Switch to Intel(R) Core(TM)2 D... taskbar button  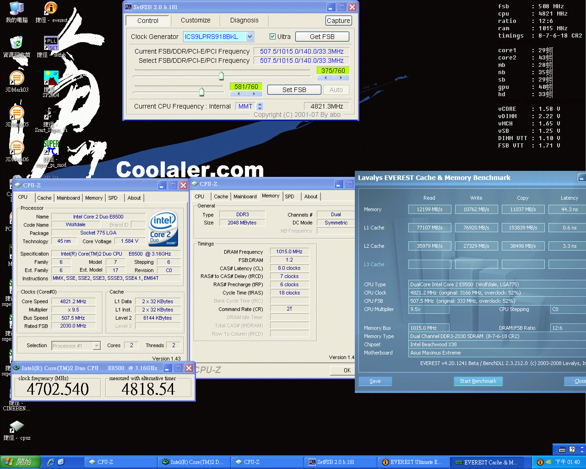point(194,462)
